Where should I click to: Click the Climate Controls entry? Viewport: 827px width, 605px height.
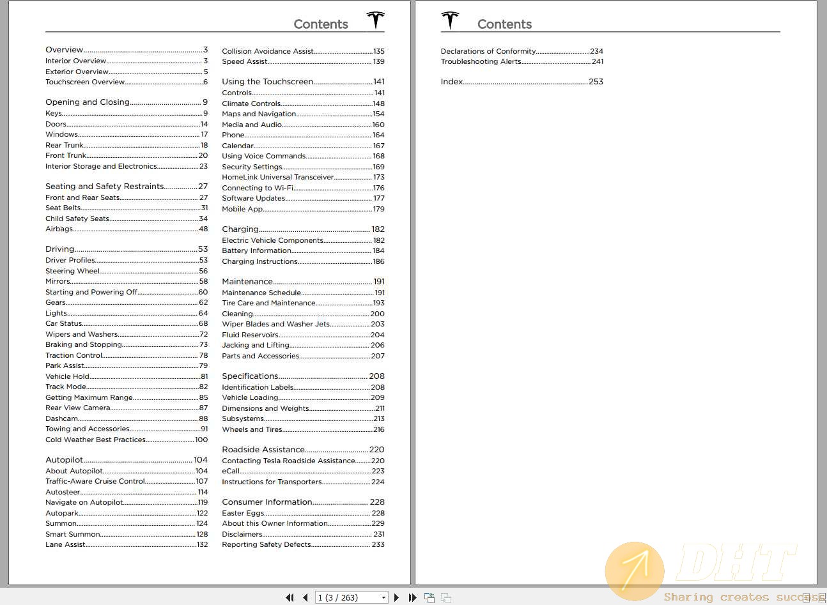(303, 103)
